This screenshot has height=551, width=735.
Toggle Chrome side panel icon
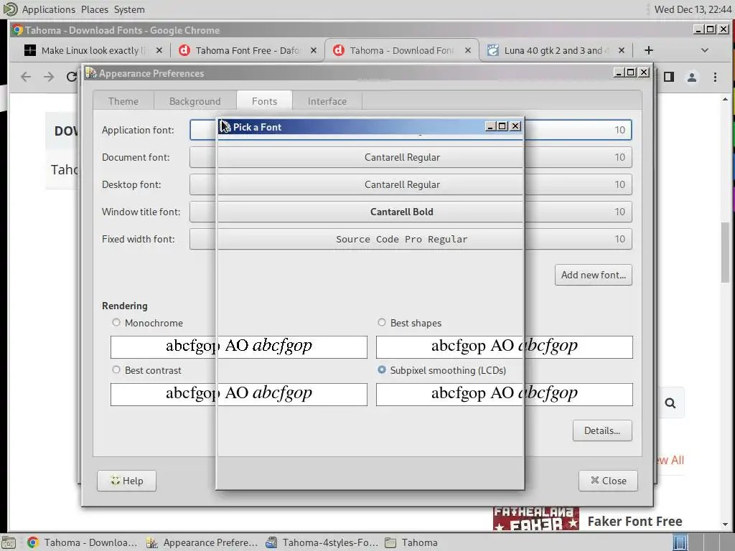tap(669, 77)
